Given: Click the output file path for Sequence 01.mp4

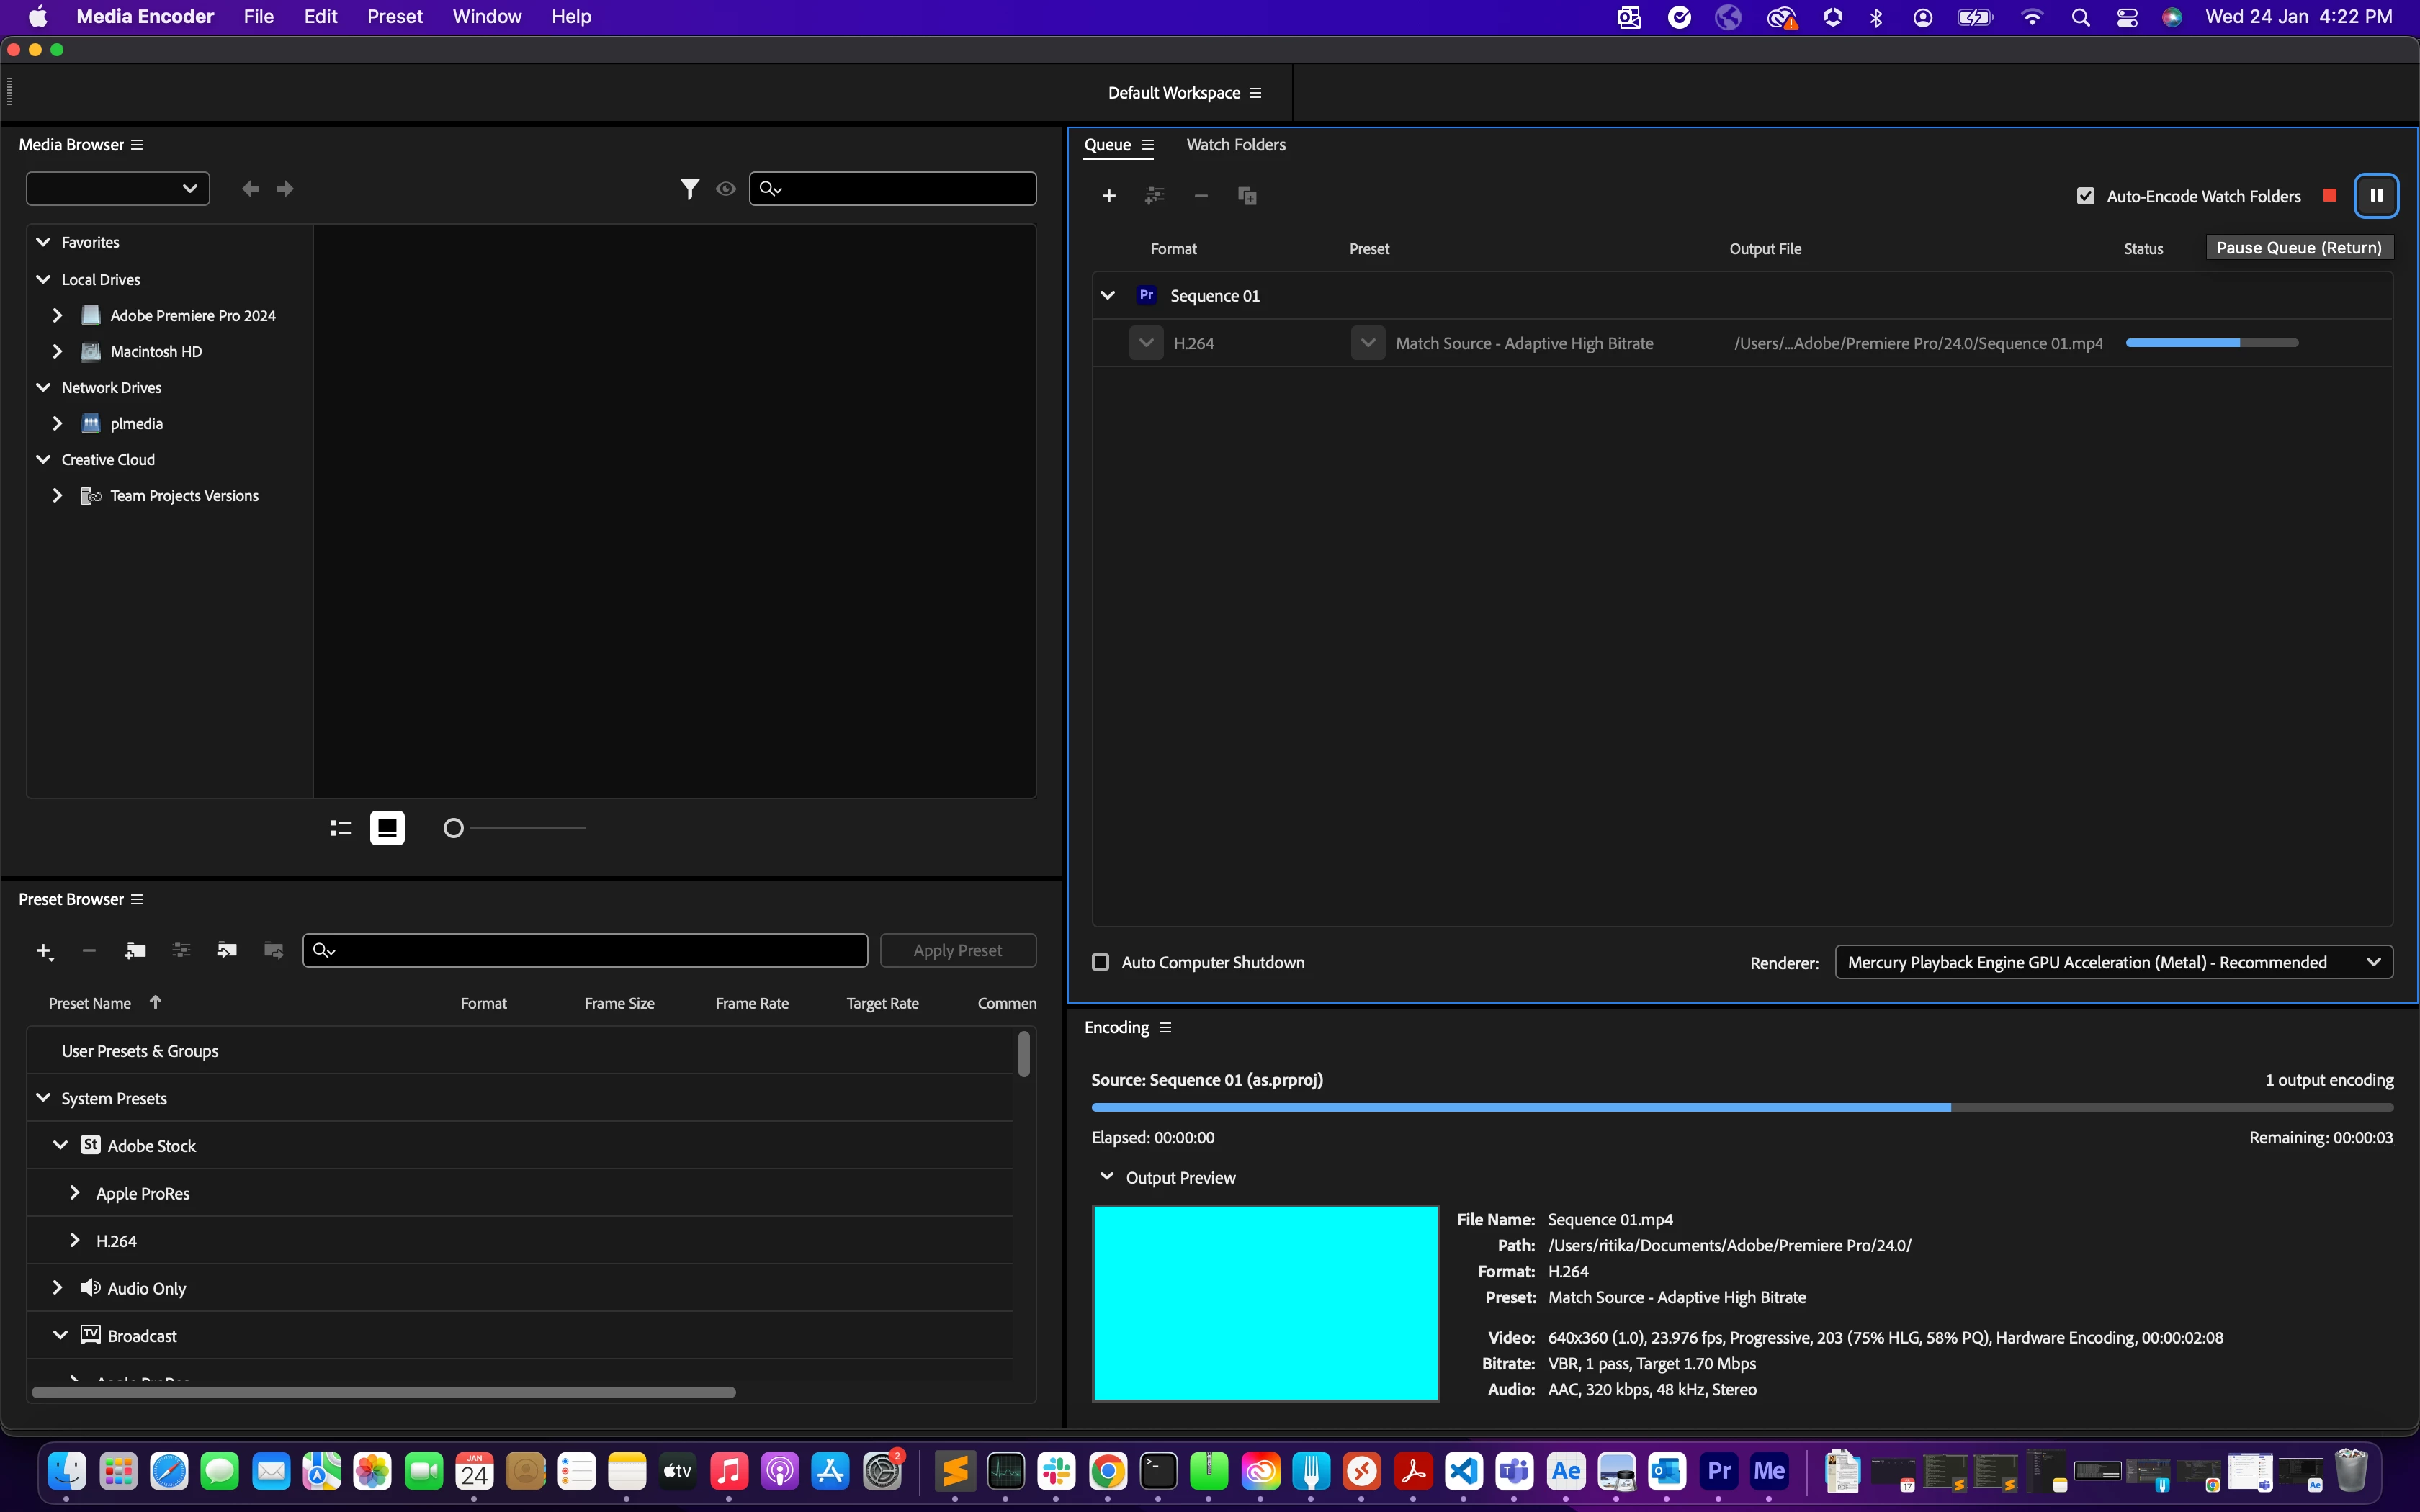Looking at the screenshot, I should click(1917, 343).
